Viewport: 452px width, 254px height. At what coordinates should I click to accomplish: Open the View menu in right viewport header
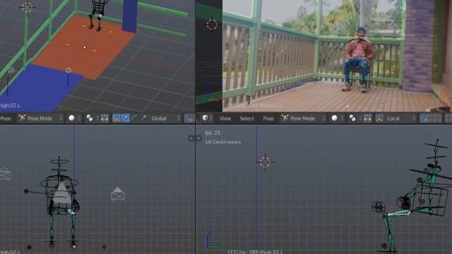tap(225, 119)
